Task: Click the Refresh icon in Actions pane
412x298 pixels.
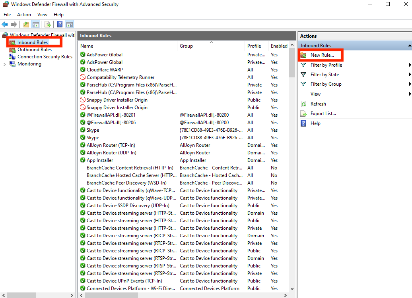Action: 303,104
